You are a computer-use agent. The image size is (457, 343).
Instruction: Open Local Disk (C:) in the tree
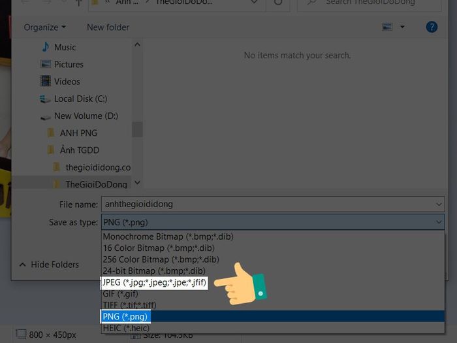[81, 99]
